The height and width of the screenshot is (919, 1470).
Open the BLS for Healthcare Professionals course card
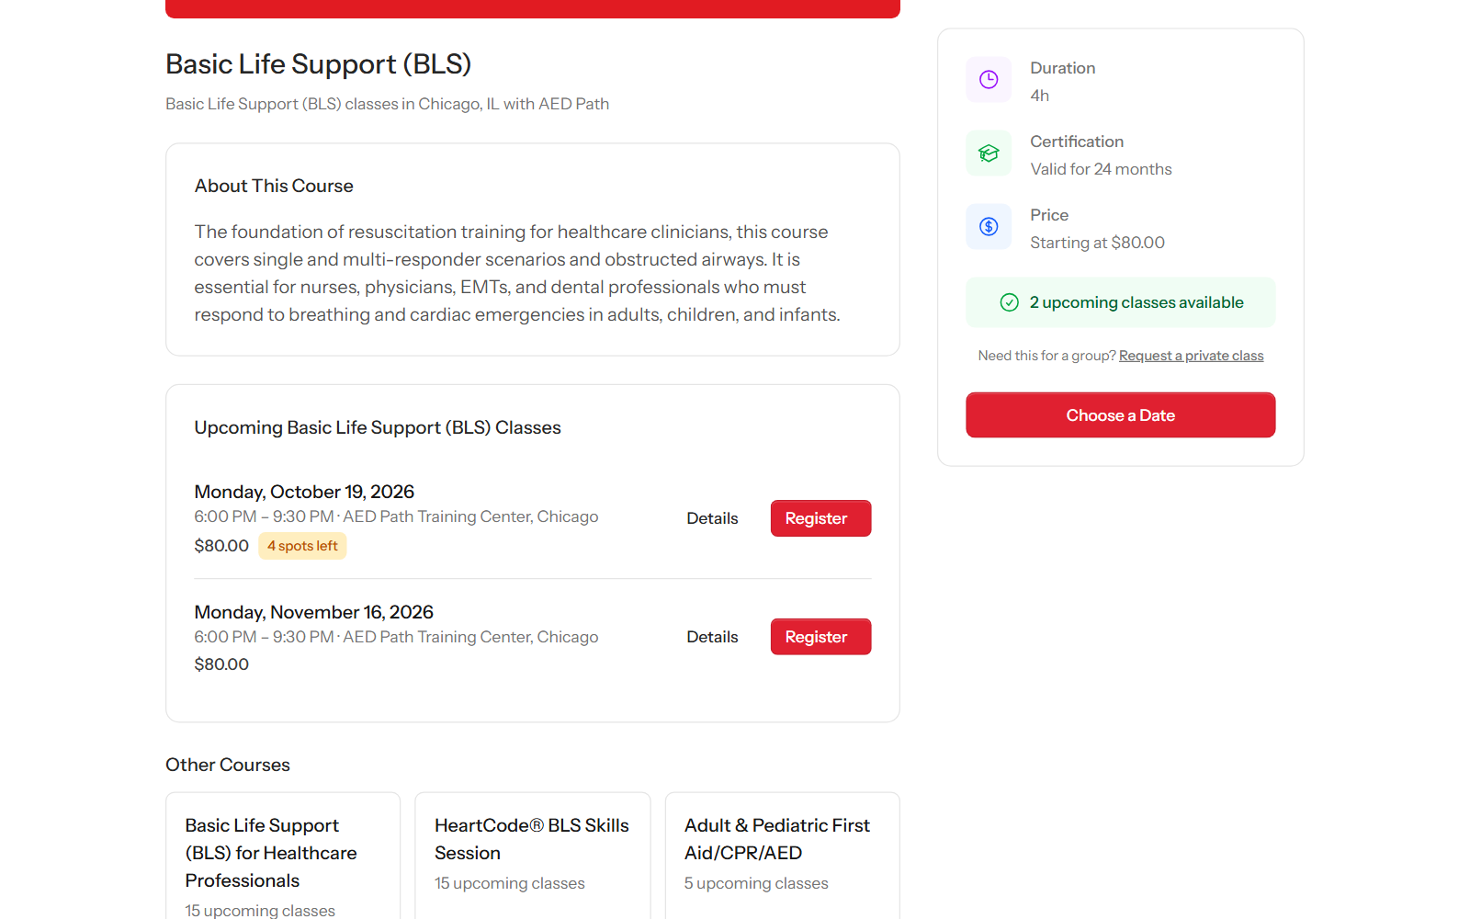pyautogui.click(x=283, y=856)
